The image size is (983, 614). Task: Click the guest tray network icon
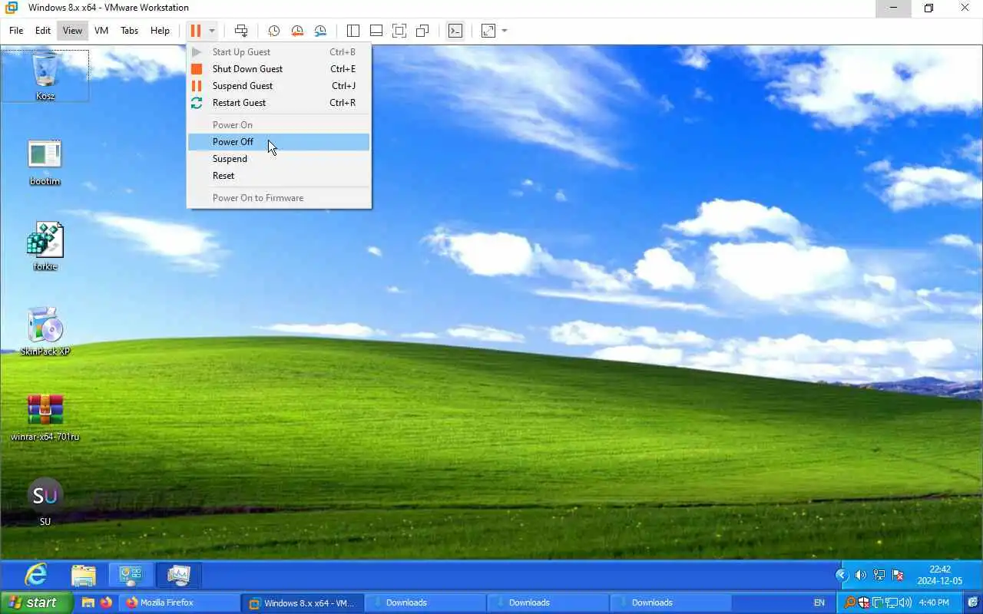point(879,575)
